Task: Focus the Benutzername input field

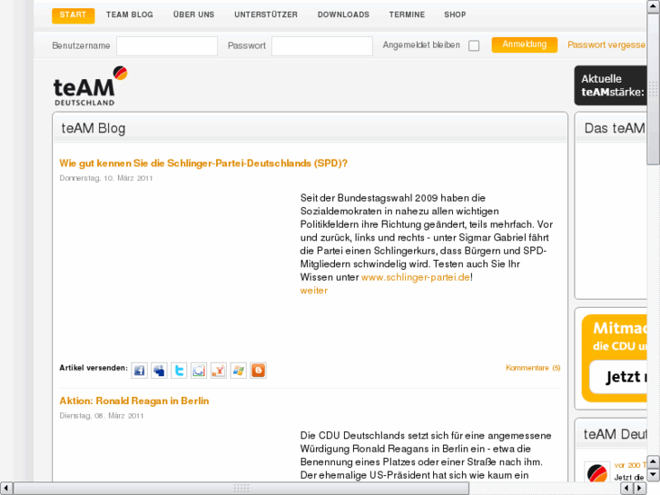Action: (167, 46)
